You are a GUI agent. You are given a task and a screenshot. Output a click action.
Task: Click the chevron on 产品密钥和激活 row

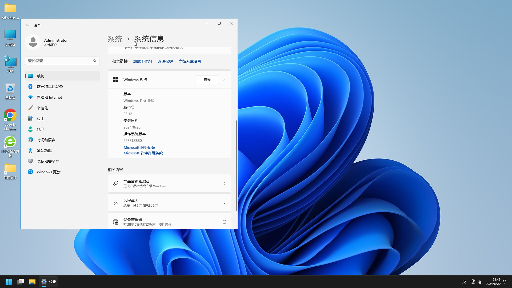pos(225,183)
